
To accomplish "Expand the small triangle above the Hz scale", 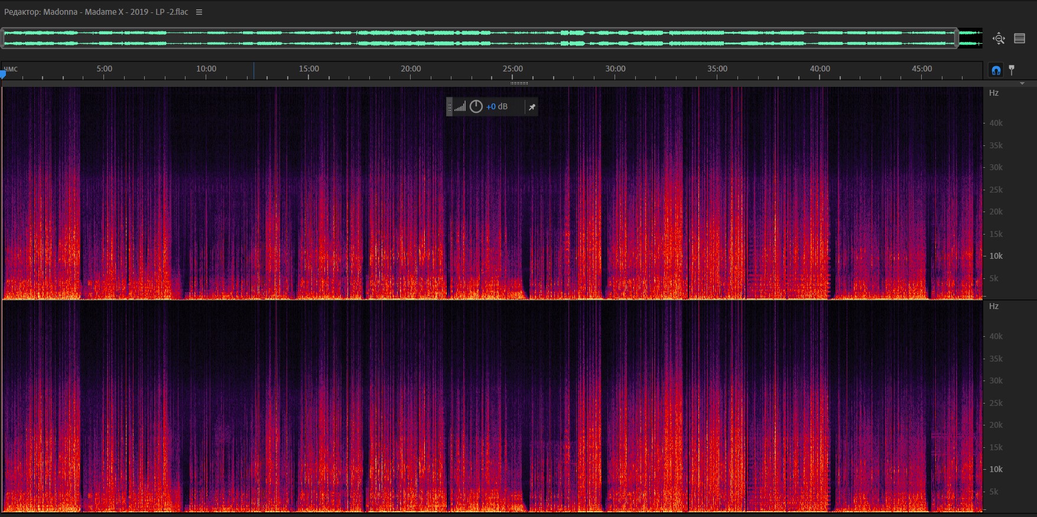I will tap(1022, 84).
